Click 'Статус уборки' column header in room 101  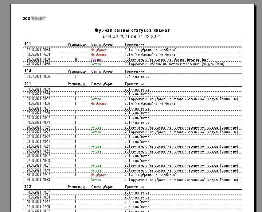click(x=102, y=45)
